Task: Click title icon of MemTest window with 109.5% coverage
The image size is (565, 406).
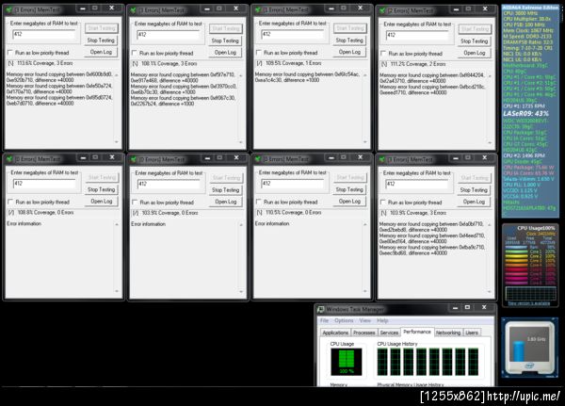Action: click(257, 9)
